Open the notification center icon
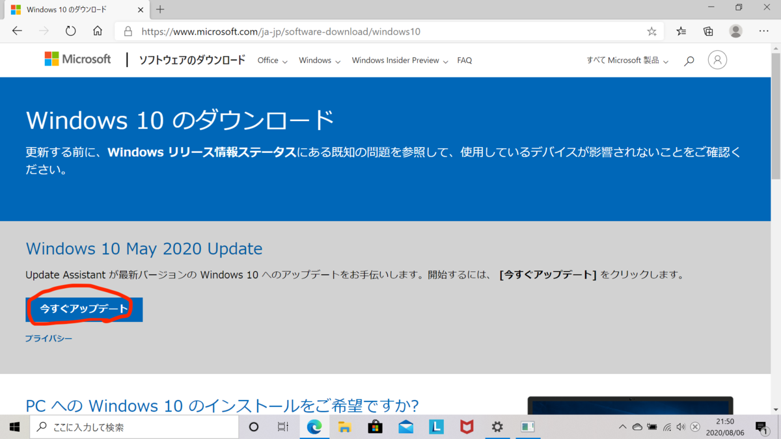Image resolution: width=781 pixels, height=439 pixels. 762,427
